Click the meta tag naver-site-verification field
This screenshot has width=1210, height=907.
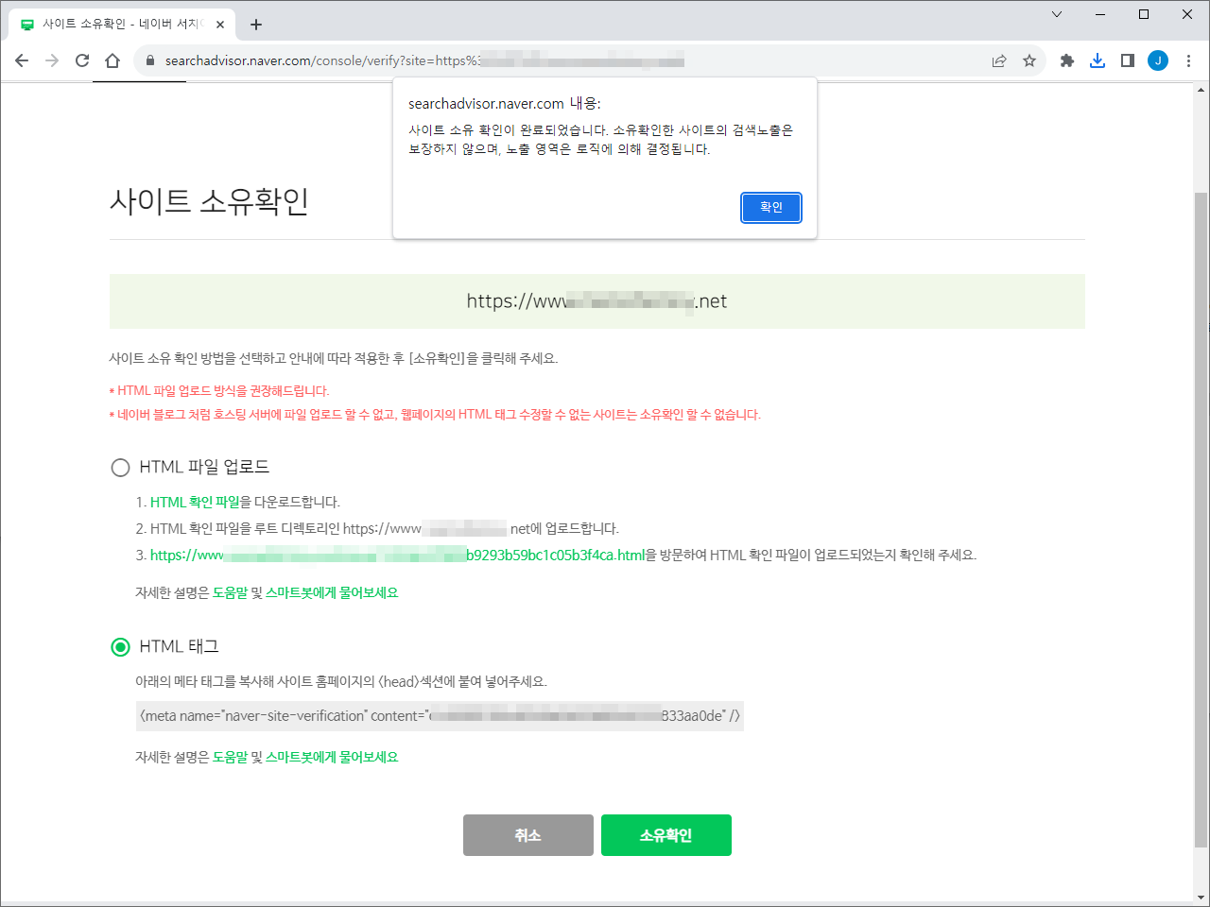(440, 716)
